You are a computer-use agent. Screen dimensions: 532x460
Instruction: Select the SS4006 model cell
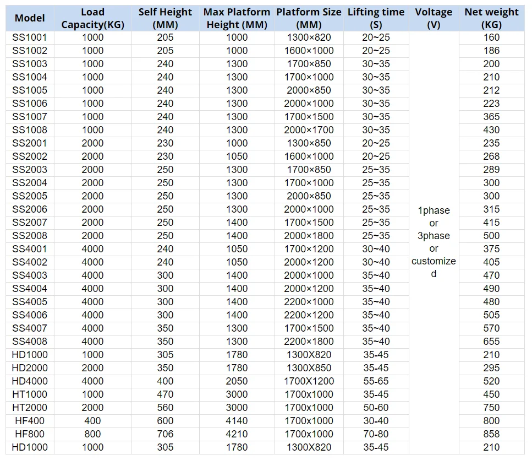tap(30, 315)
